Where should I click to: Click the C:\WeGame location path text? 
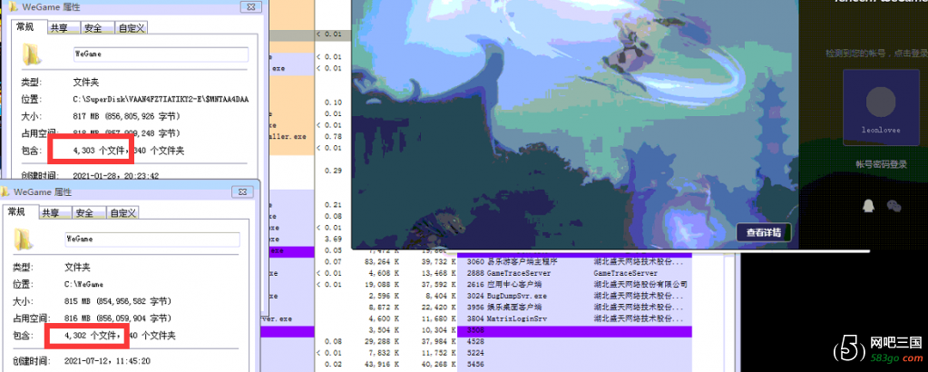[84, 284]
